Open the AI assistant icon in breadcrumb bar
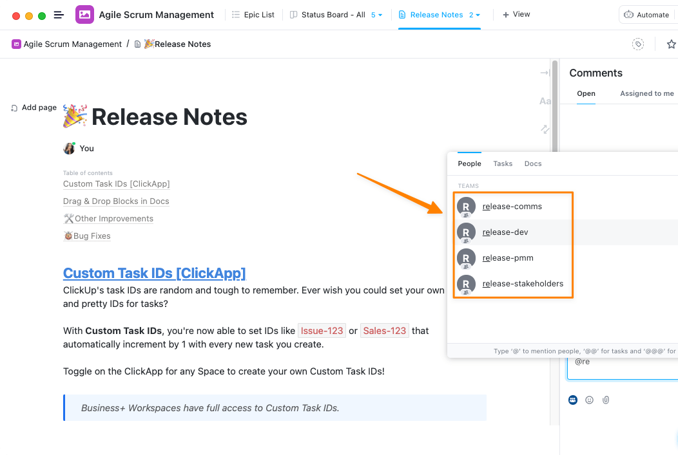 pos(637,43)
